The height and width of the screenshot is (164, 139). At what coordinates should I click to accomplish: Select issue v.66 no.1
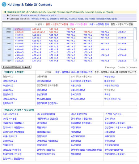(x=122, y=32)
